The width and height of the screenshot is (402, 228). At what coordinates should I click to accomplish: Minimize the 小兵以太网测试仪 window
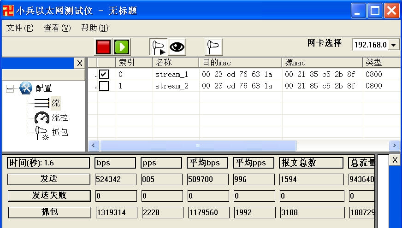tap(358, 11)
